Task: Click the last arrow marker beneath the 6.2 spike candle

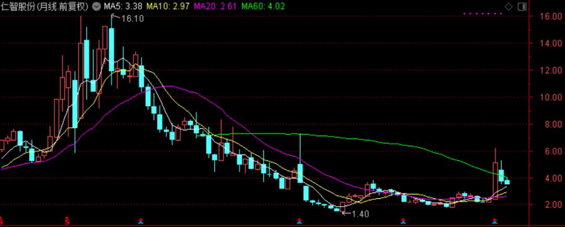Action: [x=495, y=220]
